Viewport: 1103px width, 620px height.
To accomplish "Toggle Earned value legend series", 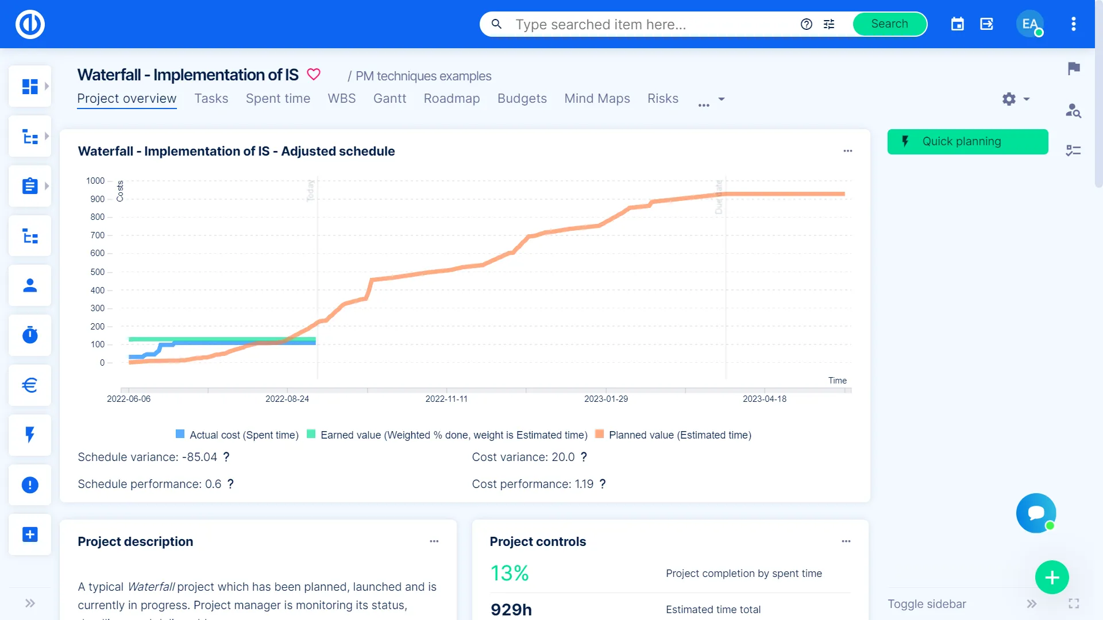I will pos(448,435).
